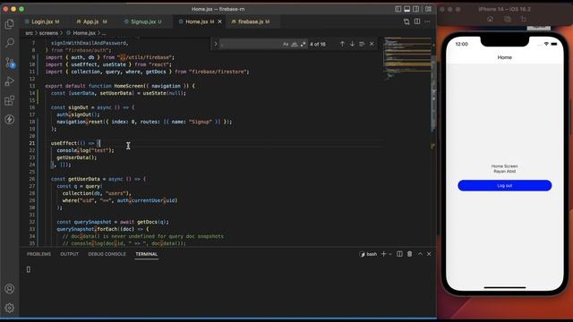Screen dimensions: 573x322
Task: Toggle Find in Selection
Action: coord(362,44)
